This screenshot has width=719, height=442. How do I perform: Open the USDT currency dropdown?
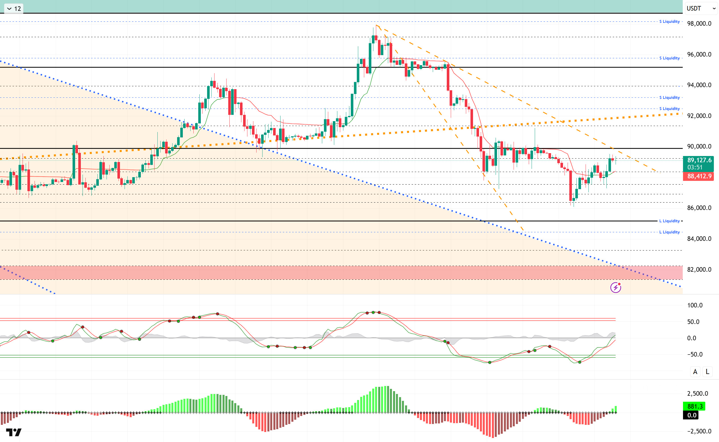(x=701, y=9)
